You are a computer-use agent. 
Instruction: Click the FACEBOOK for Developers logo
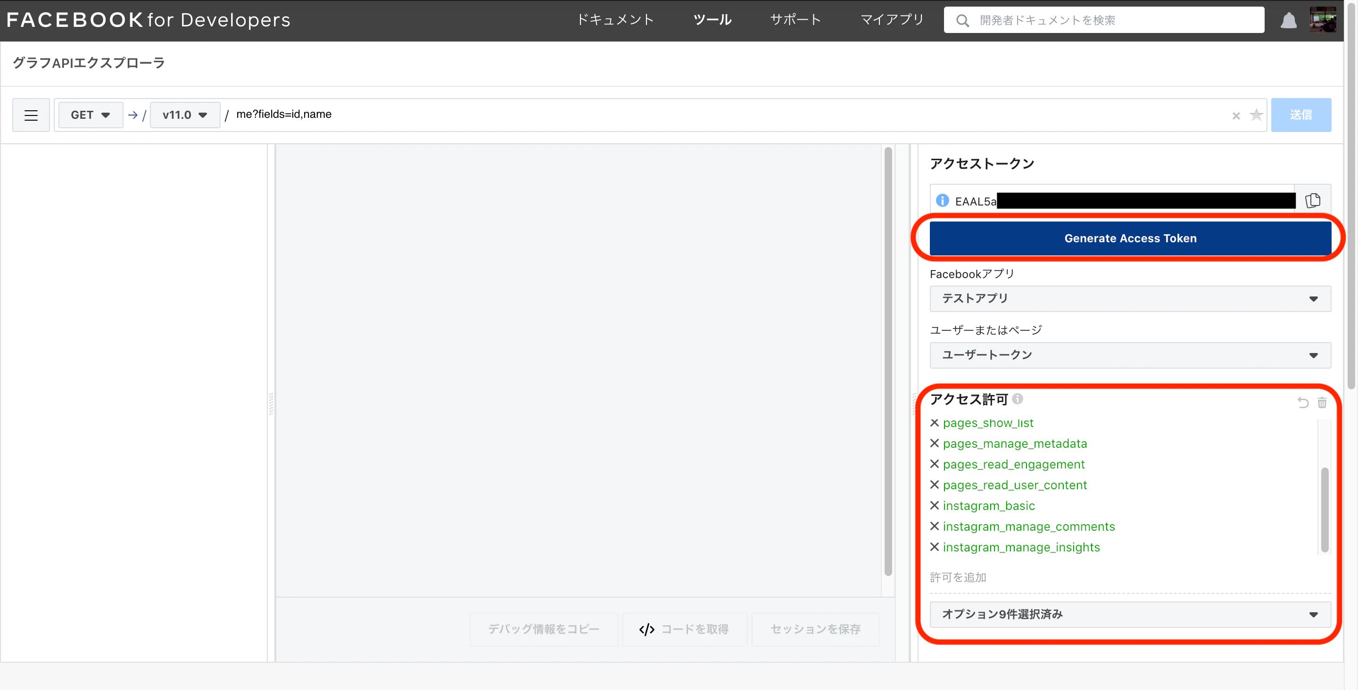click(148, 20)
